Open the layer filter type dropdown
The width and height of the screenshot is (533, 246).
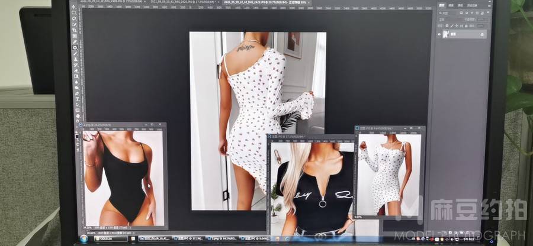tap(448, 13)
